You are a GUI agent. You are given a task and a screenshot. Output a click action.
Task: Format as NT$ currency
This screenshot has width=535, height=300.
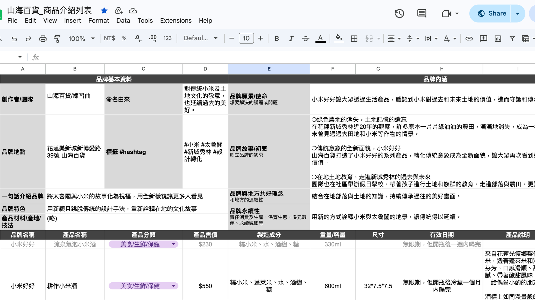[109, 38]
